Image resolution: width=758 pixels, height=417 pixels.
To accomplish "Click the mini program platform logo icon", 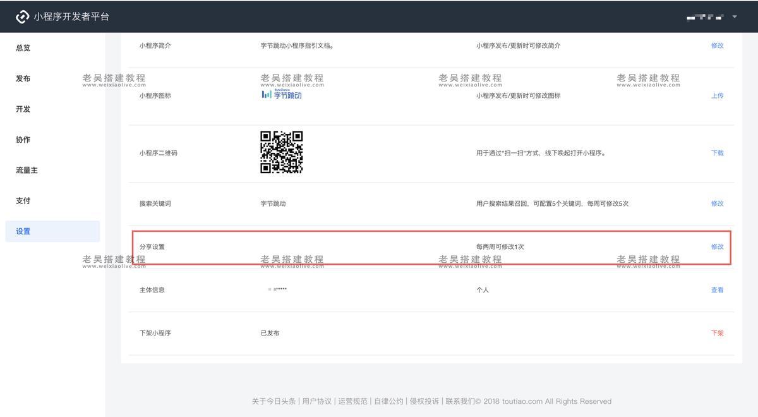I will pyautogui.click(x=22, y=17).
